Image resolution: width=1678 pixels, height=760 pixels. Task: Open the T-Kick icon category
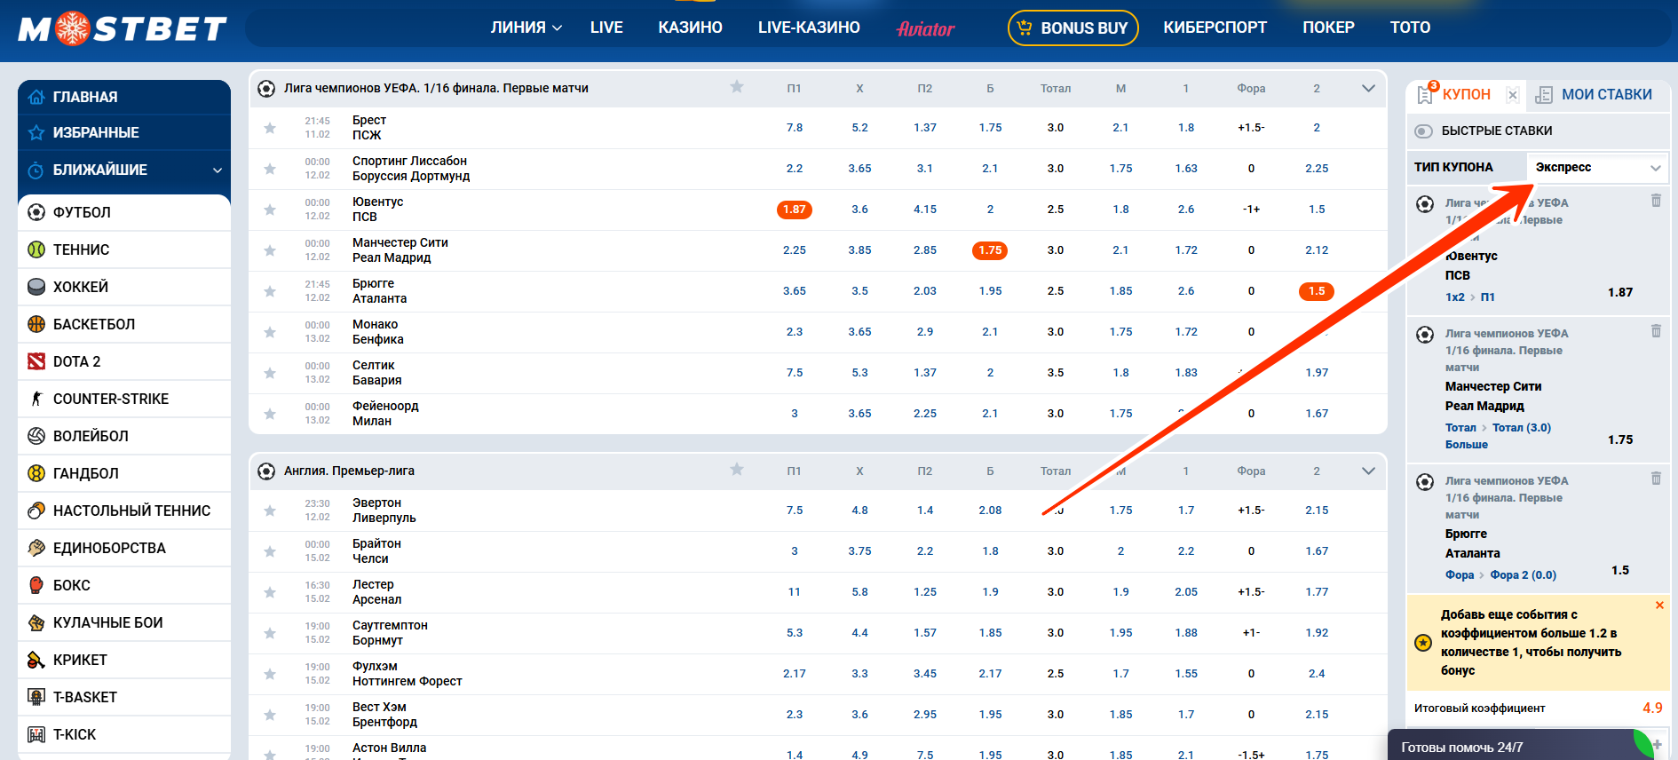pyautogui.click(x=36, y=734)
